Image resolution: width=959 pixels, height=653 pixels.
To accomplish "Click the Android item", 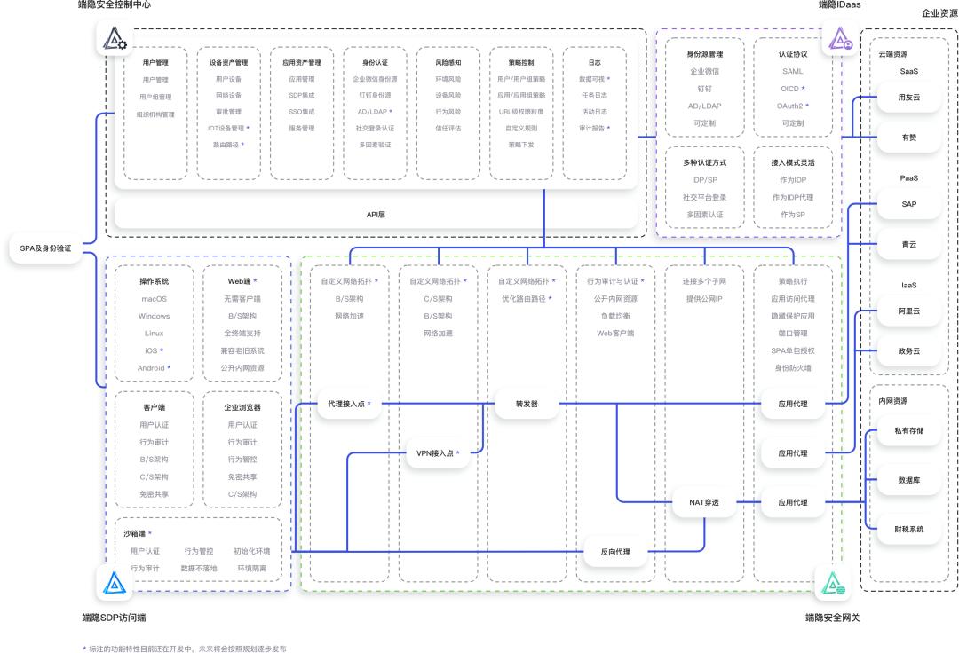I will pos(151,367).
